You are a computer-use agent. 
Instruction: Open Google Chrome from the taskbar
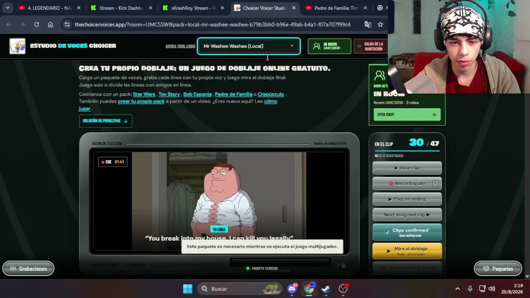(x=309, y=288)
